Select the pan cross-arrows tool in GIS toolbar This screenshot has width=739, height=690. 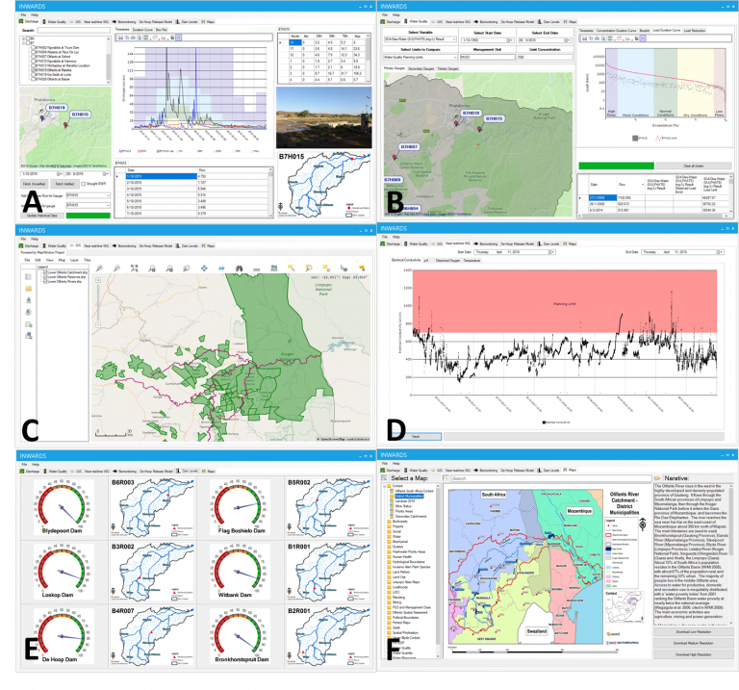tap(204, 268)
